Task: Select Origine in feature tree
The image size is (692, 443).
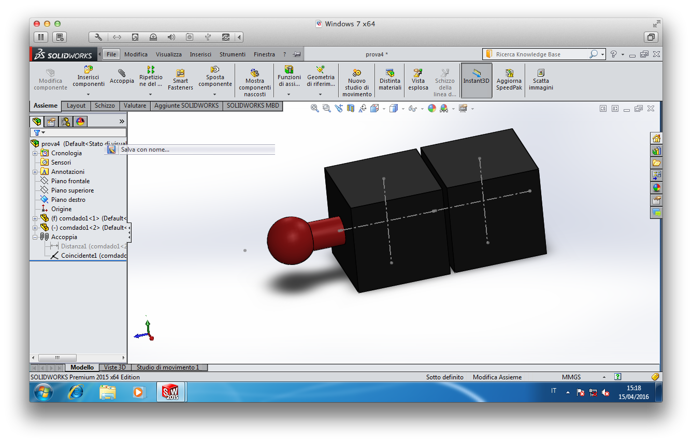Action: 61,209
